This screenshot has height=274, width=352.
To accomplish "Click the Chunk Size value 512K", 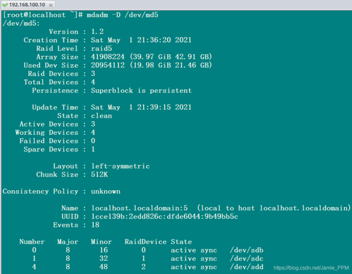I will [x=99, y=174].
